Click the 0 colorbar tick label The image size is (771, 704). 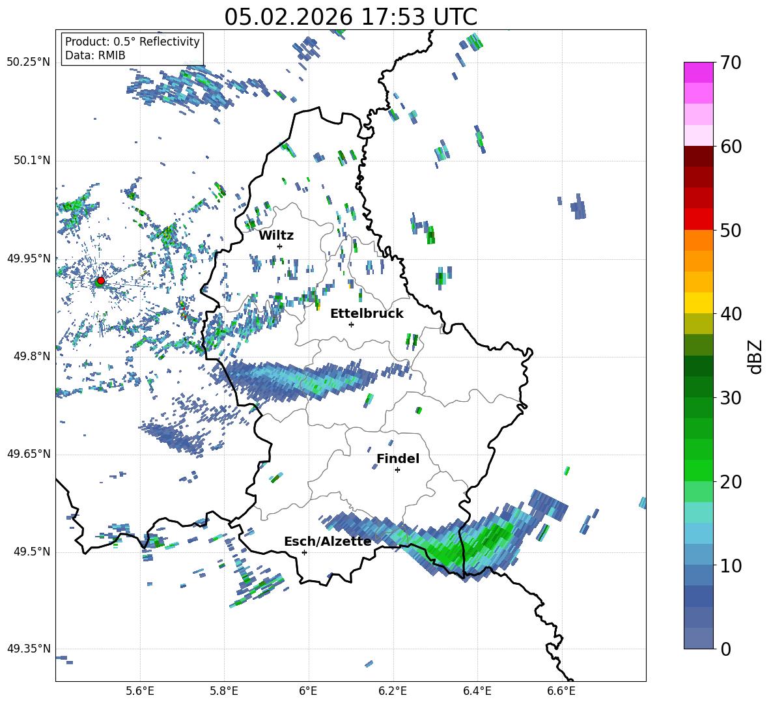[726, 649]
